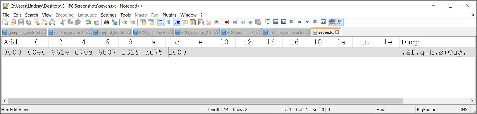
Task: Open Find with the binoculars icon
Action: [106, 22]
